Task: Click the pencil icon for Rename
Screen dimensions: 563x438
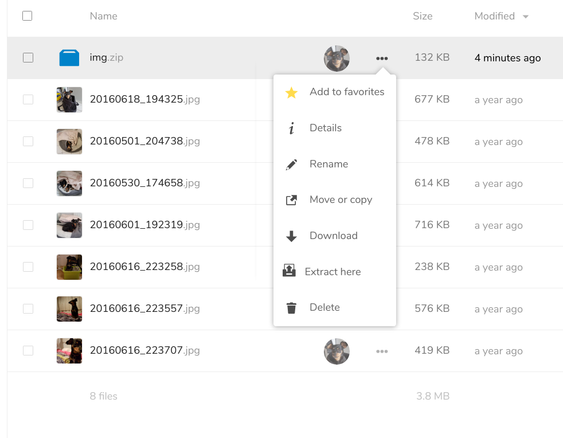Action: coord(291,165)
